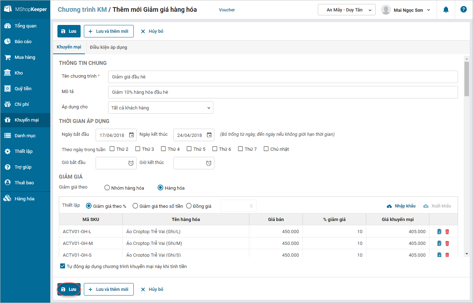Click the Nhập khẩu import icon
Image resolution: width=473 pixels, height=303 pixels.
click(x=390, y=206)
